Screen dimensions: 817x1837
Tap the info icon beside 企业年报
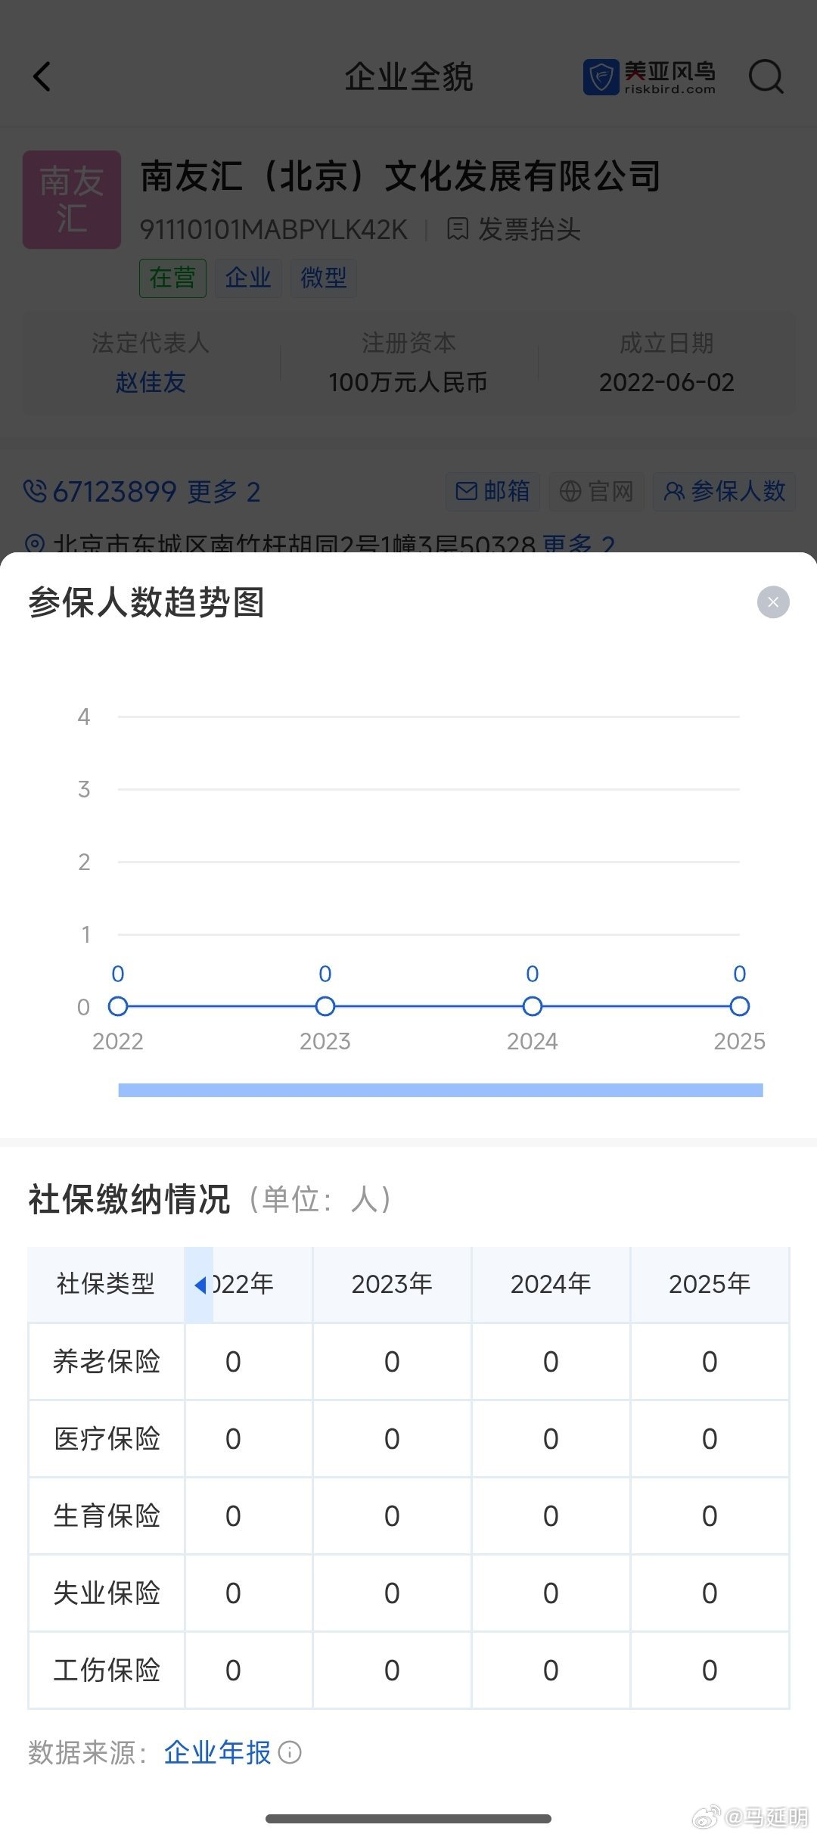point(290,1752)
